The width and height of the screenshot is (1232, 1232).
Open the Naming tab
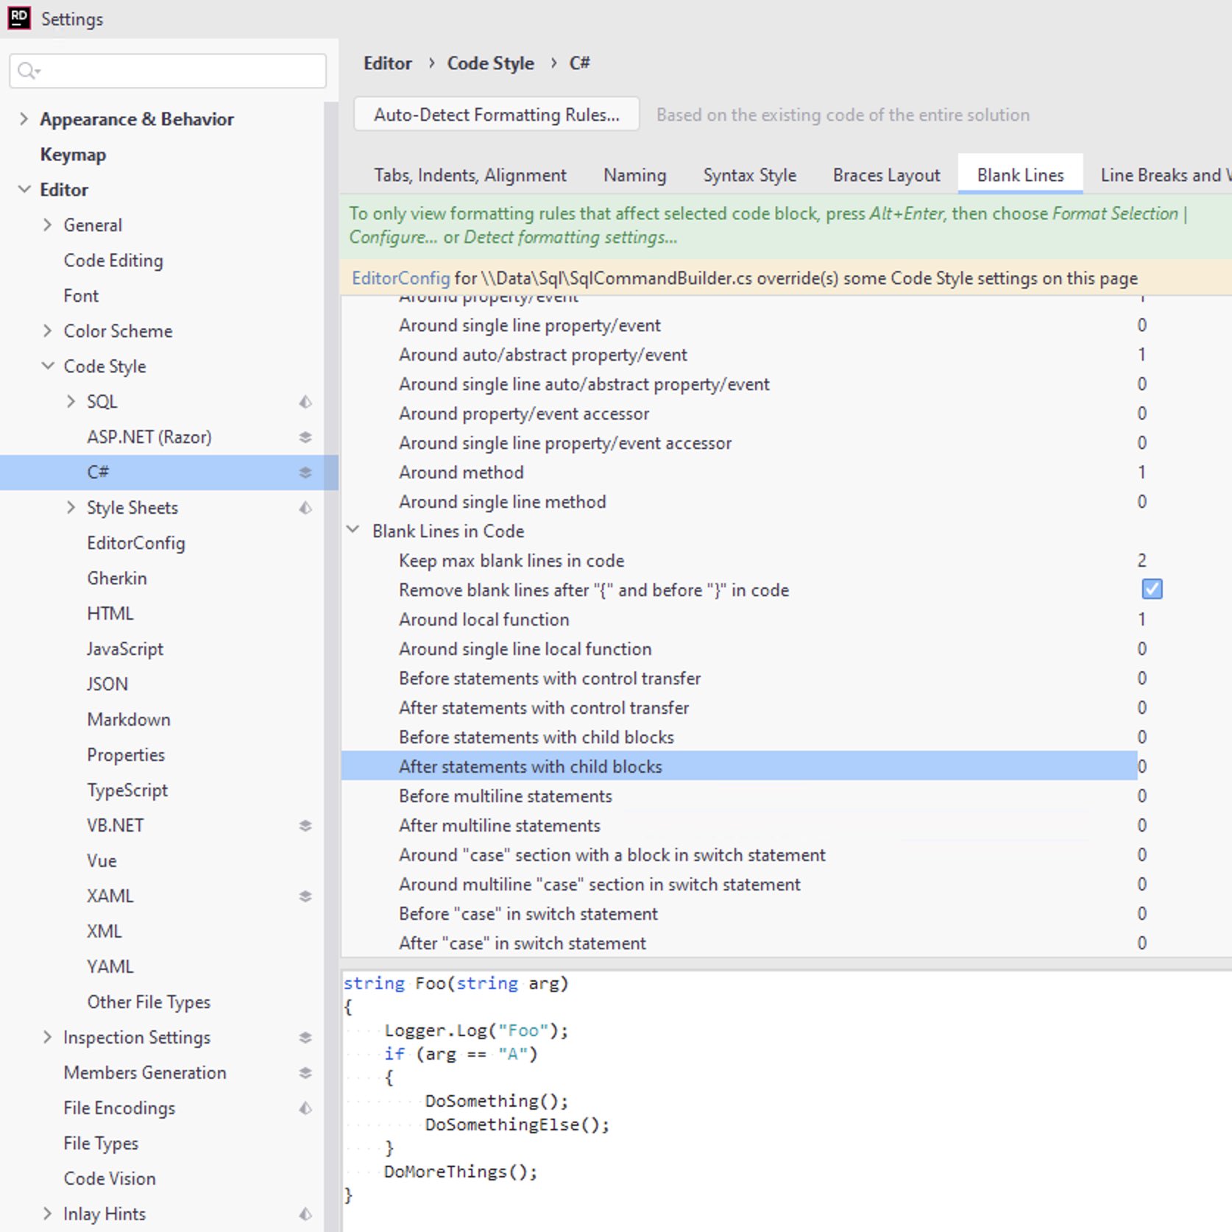[x=634, y=175]
